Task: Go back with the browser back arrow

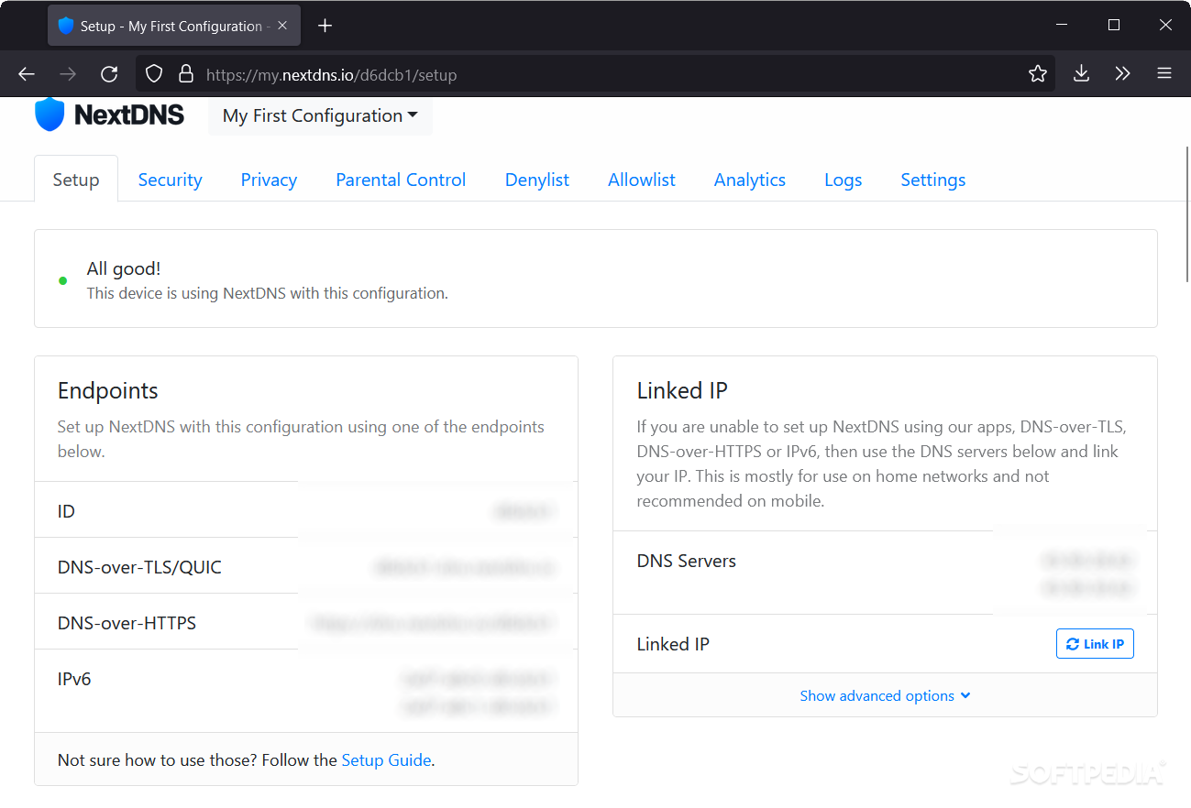Action: pyautogui.click(x=27, y=74)
